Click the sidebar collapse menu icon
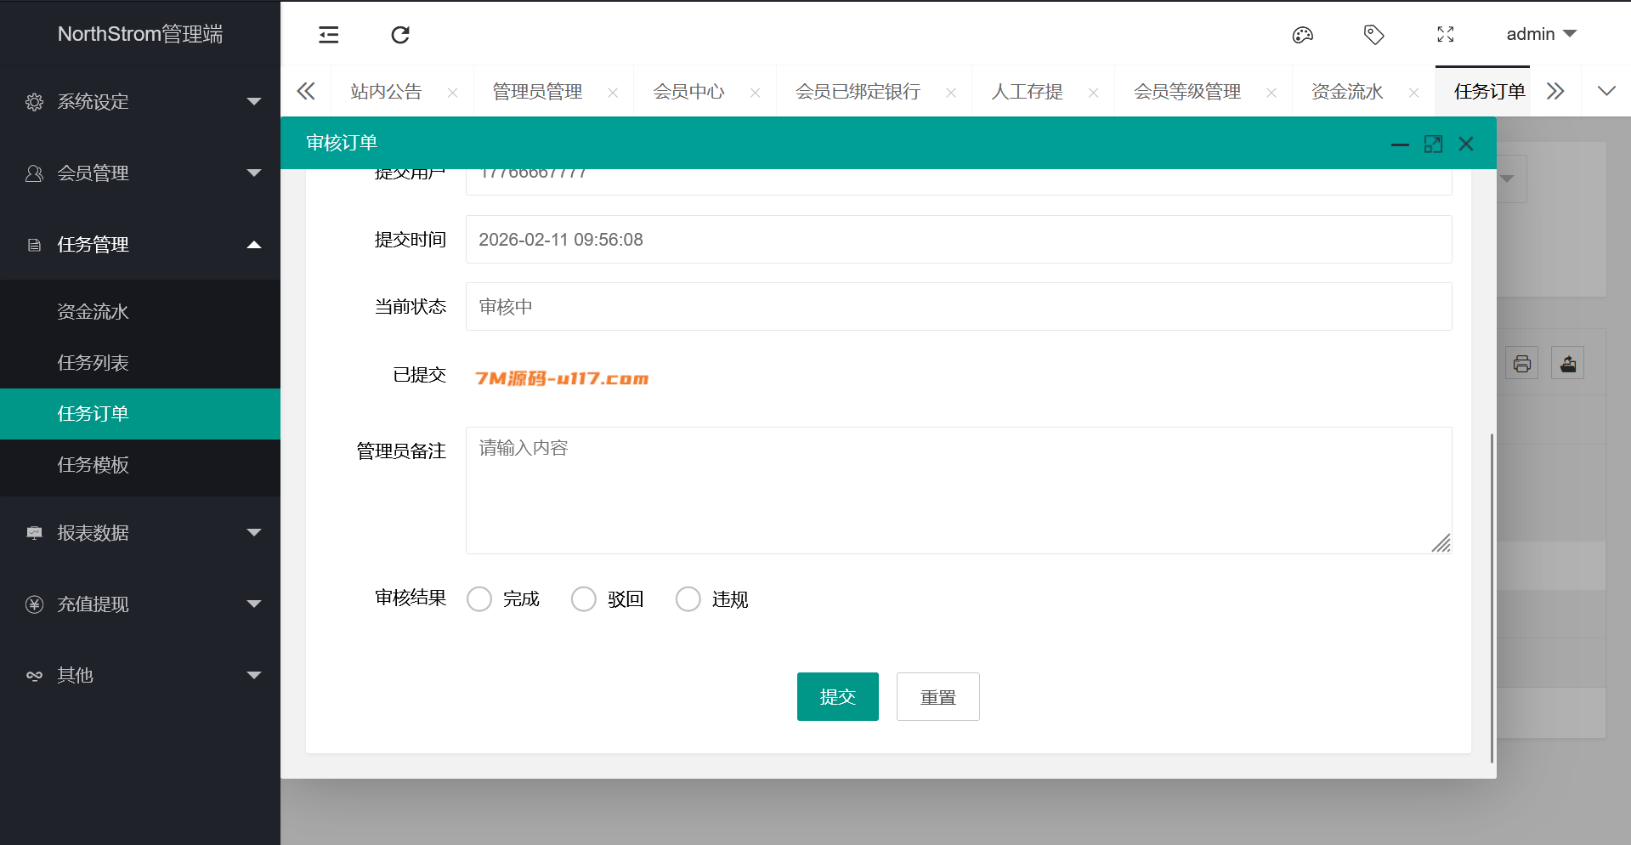The width and height of the screenshot is (1631, 845). [x=328, y=35]
